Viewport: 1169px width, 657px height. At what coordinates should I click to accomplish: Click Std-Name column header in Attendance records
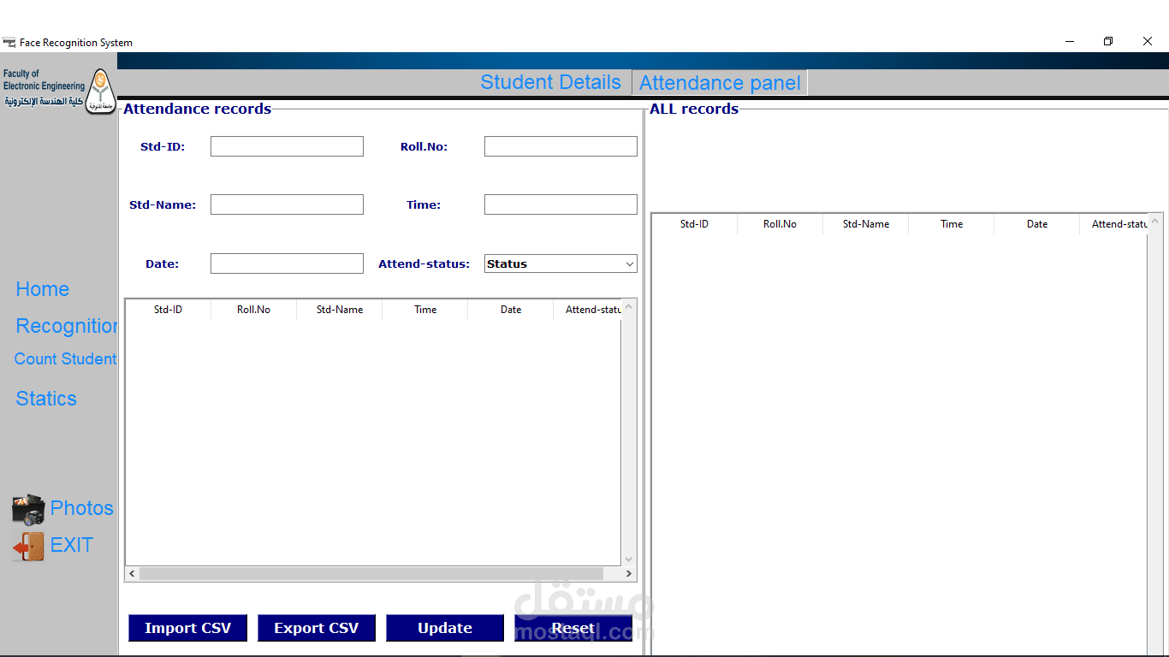(x=339, y=310)
